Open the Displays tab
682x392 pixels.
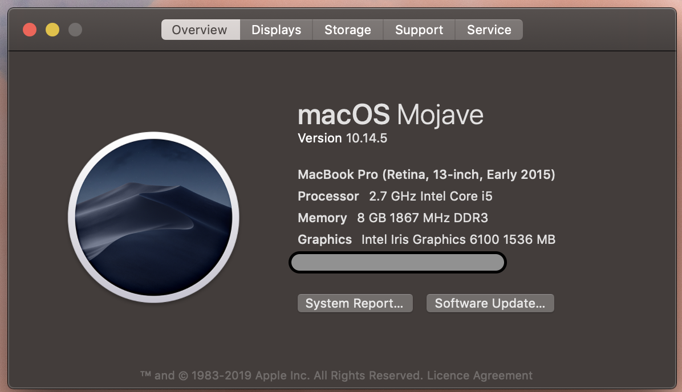coord(276,30)
